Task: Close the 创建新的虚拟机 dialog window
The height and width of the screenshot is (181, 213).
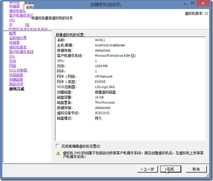Action: 203,3
